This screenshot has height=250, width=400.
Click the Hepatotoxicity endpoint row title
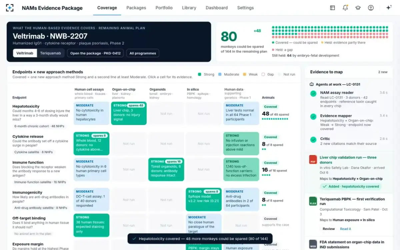26,106
